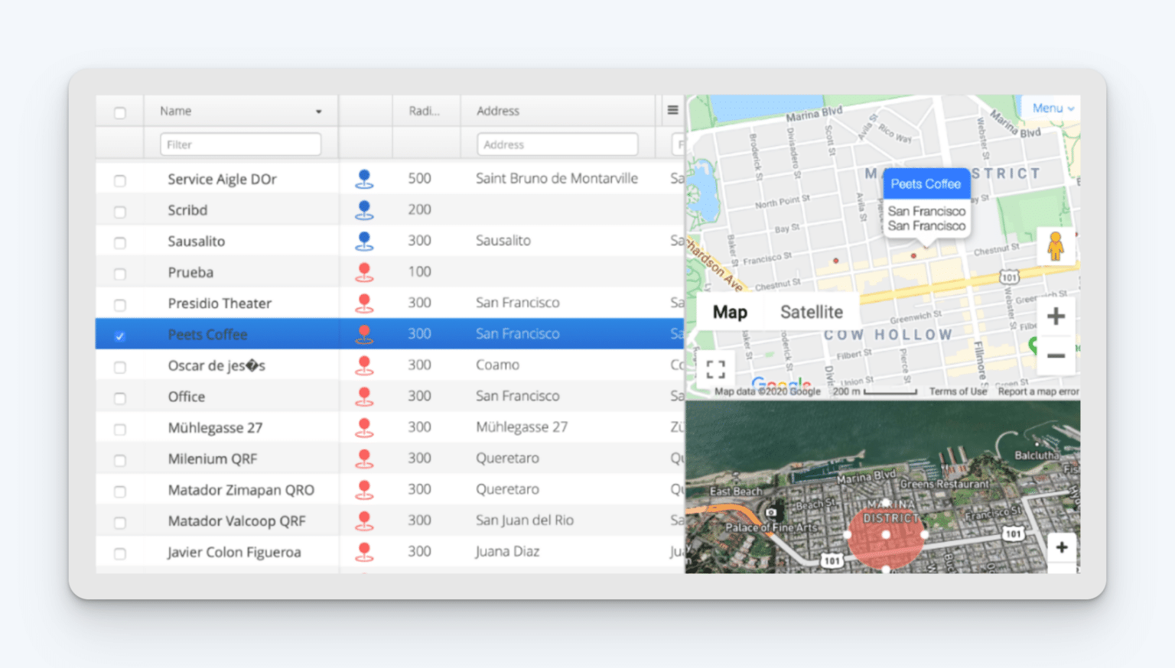Open the column options hamburger icon in the grid header
This screenshot has height=668, width=1175.
point(672,110)
